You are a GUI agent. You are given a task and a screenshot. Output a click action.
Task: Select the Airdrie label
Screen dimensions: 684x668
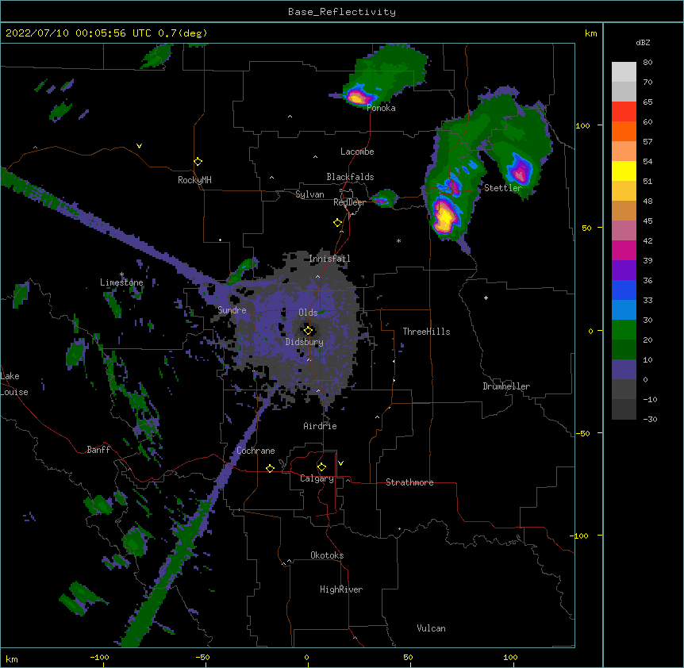click(321, 426)
